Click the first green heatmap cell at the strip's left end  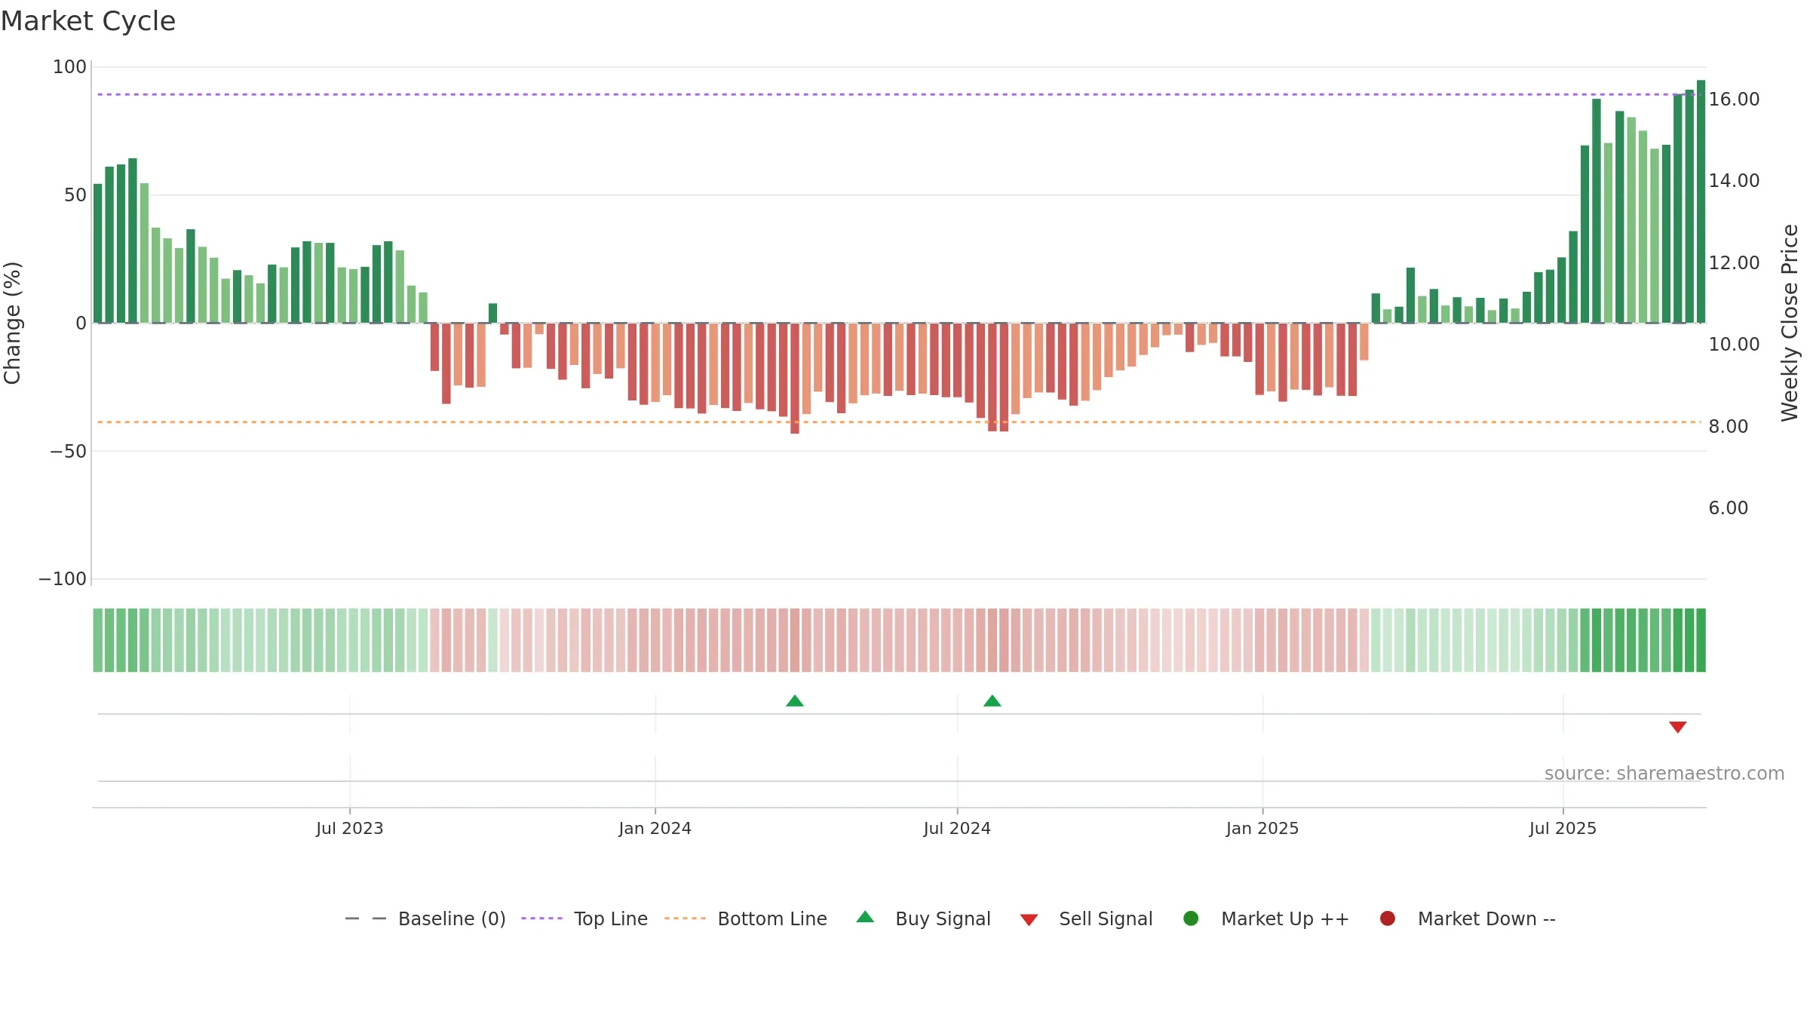(x=98, y=640)
